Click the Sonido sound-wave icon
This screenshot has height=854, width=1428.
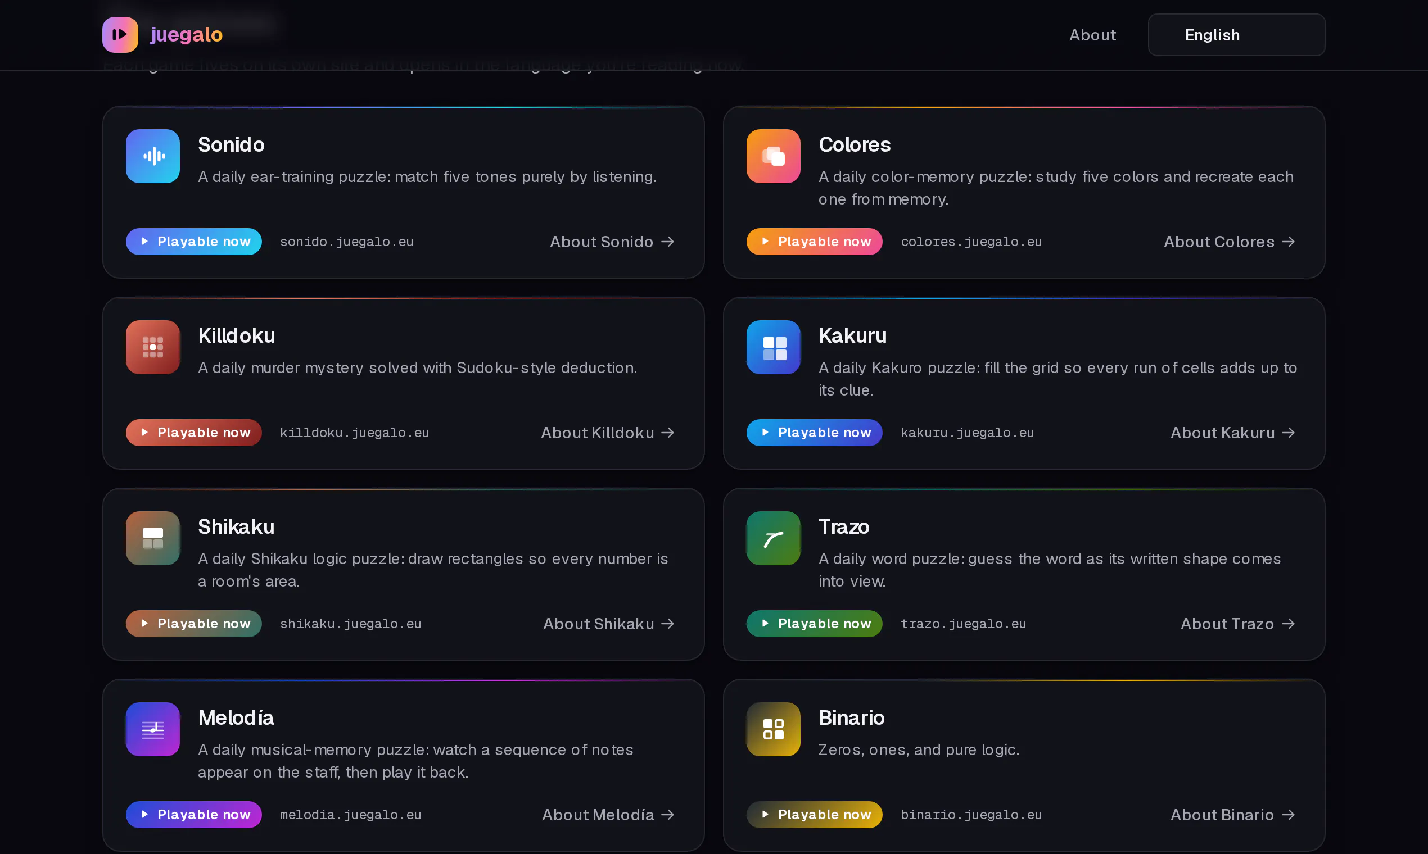pyautogui.click(x=152, y=156)
